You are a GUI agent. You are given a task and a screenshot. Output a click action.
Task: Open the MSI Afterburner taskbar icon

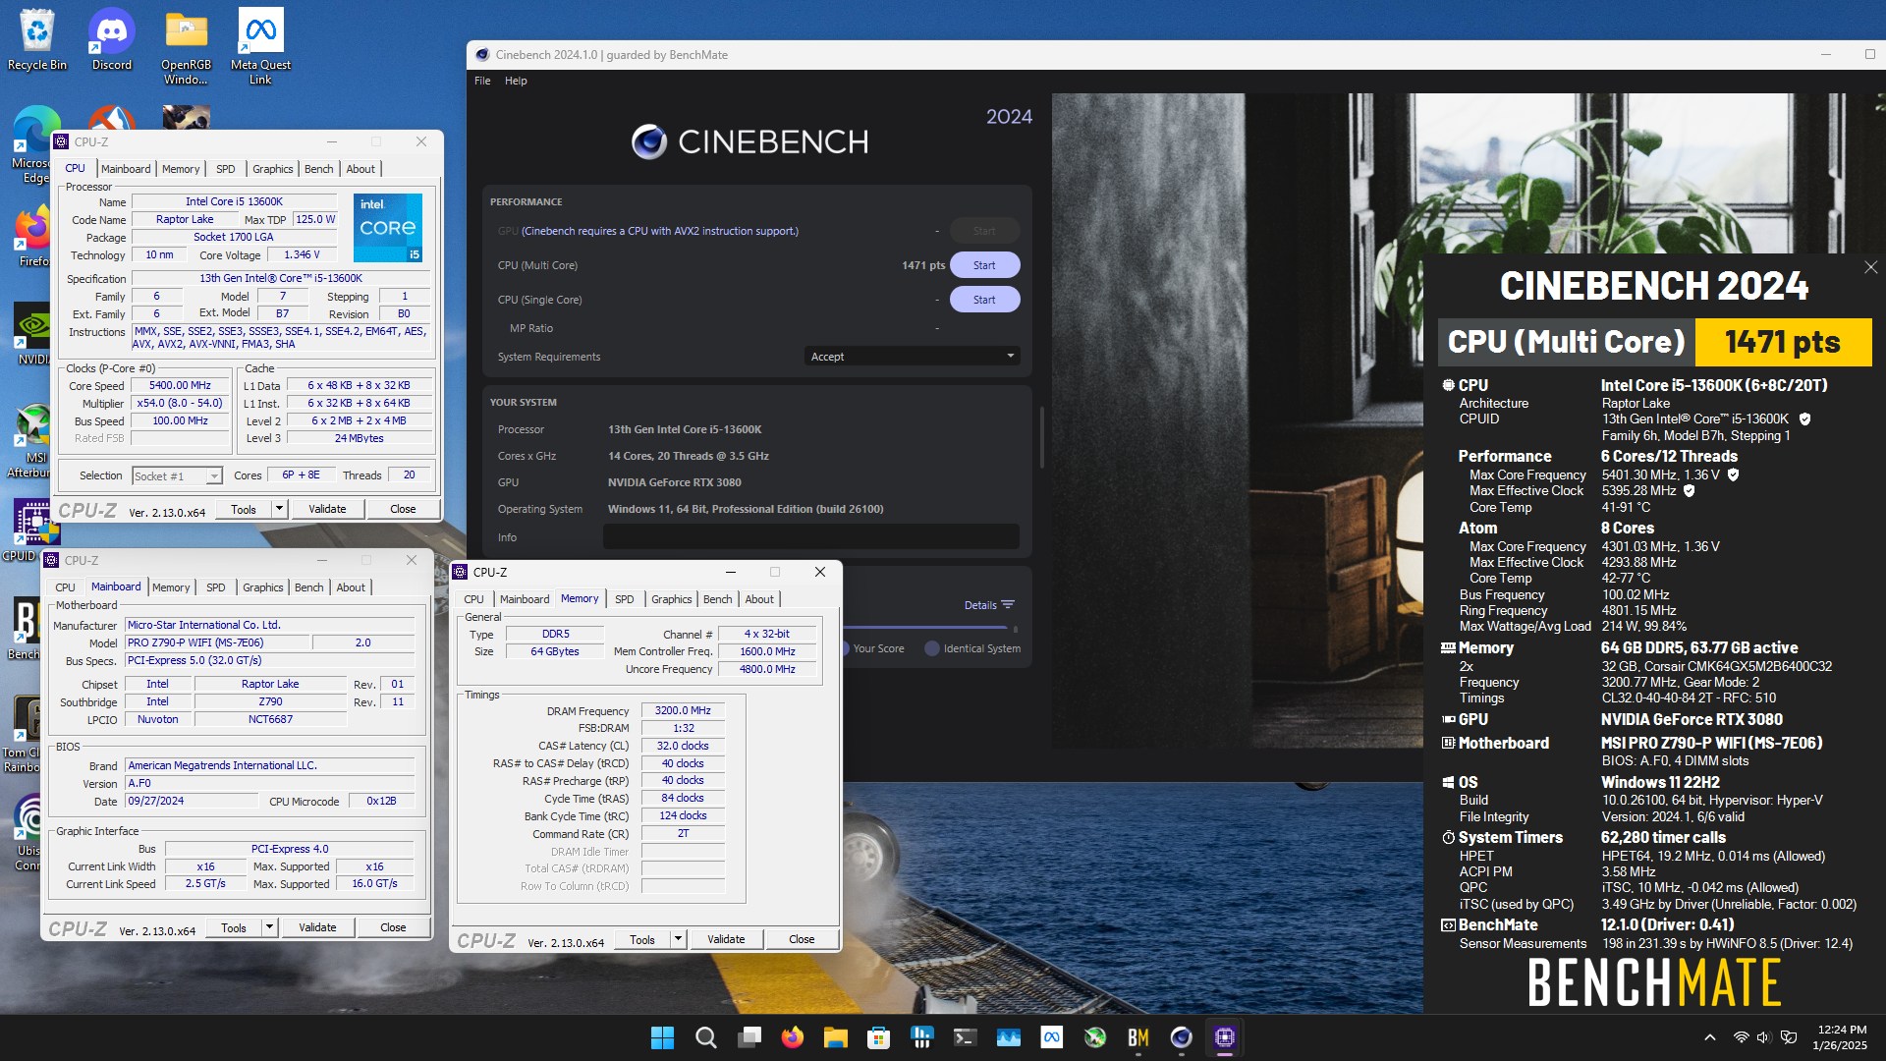(1094, 1037)
